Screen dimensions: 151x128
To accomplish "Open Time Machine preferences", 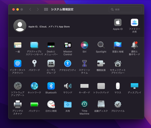I will coord(84,104).
